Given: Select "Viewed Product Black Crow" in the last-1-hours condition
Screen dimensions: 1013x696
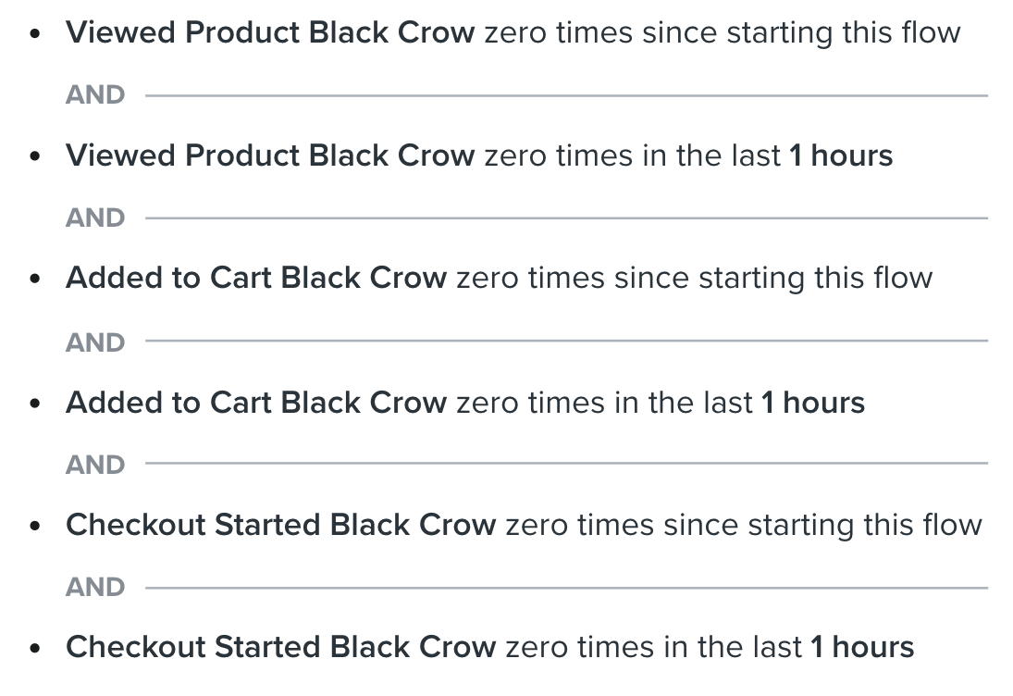Looking at the screenshot, I should coord(270,155).
